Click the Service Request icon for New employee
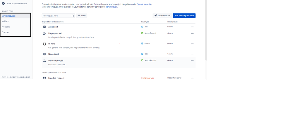The width and height of the screenshot is (292, 135). (x=142, y=60)
